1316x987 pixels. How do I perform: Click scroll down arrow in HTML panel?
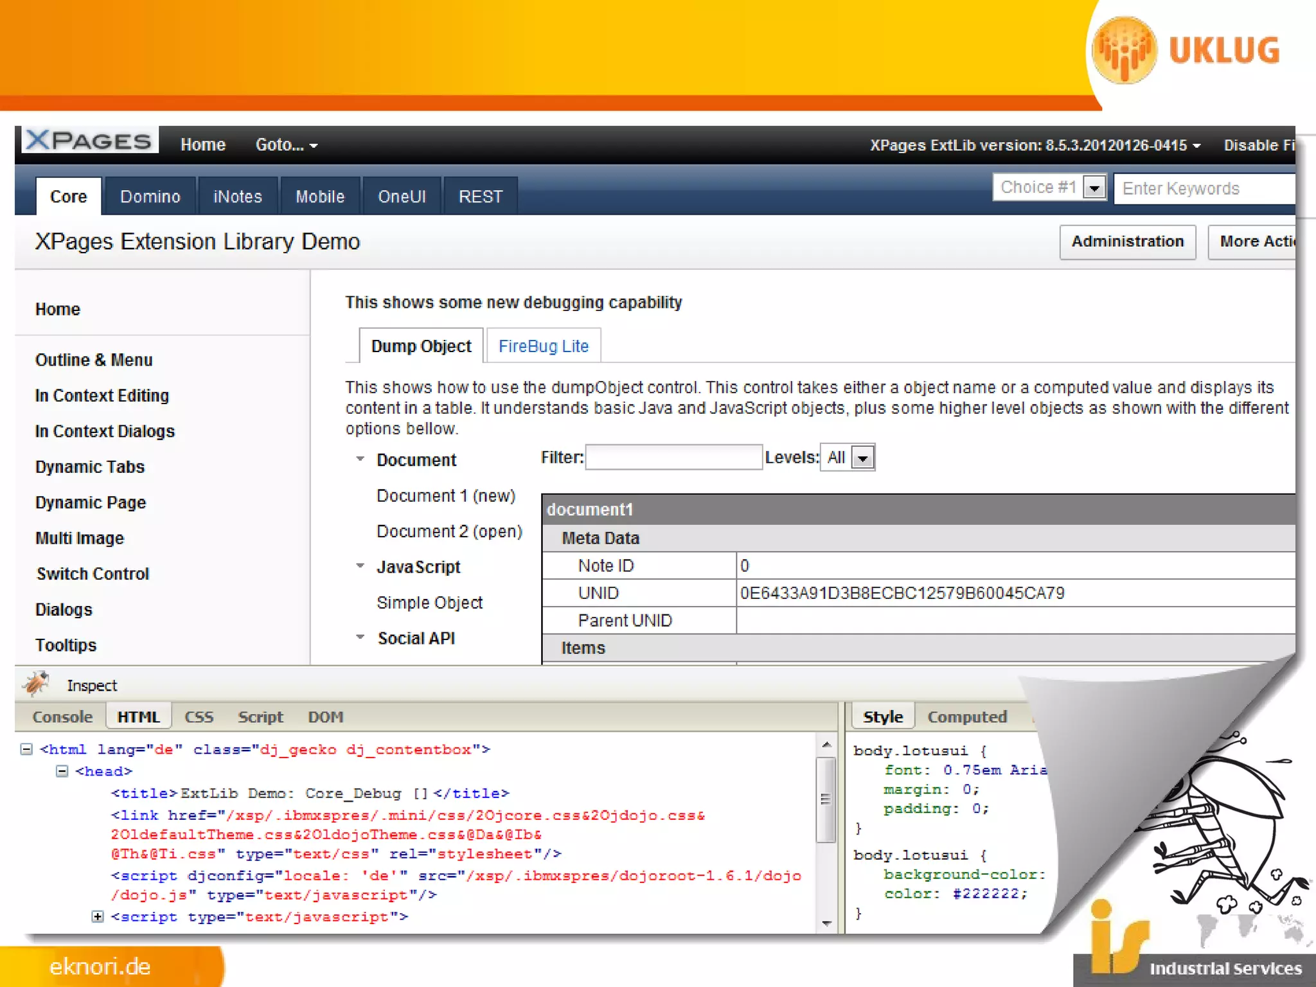(x=826, y=923)
